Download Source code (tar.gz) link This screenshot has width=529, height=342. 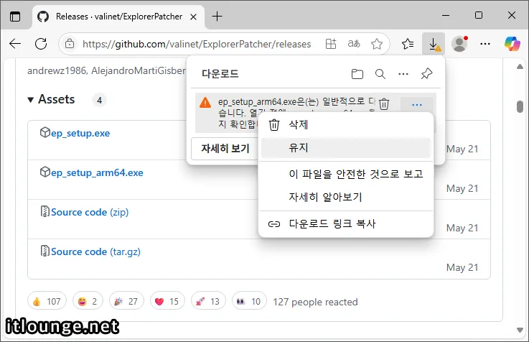tap(95, 252)
